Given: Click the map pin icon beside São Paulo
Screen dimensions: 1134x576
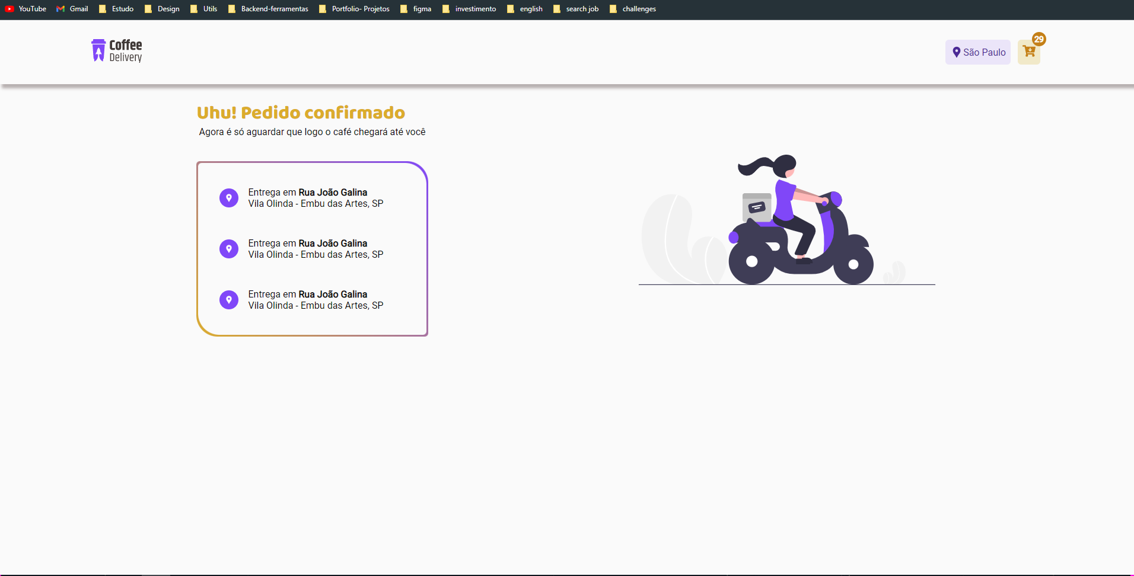Looking at the screenshot, I should (956, 52).
